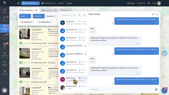Open chat Циан 249294662
The image size is (169, 95).
pyautogui.click(x=73, y=47)
